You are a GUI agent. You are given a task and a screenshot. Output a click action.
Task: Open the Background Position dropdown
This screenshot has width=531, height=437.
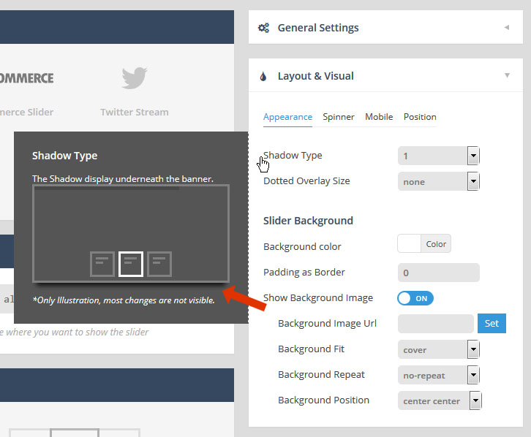click(x=440, y=400)
